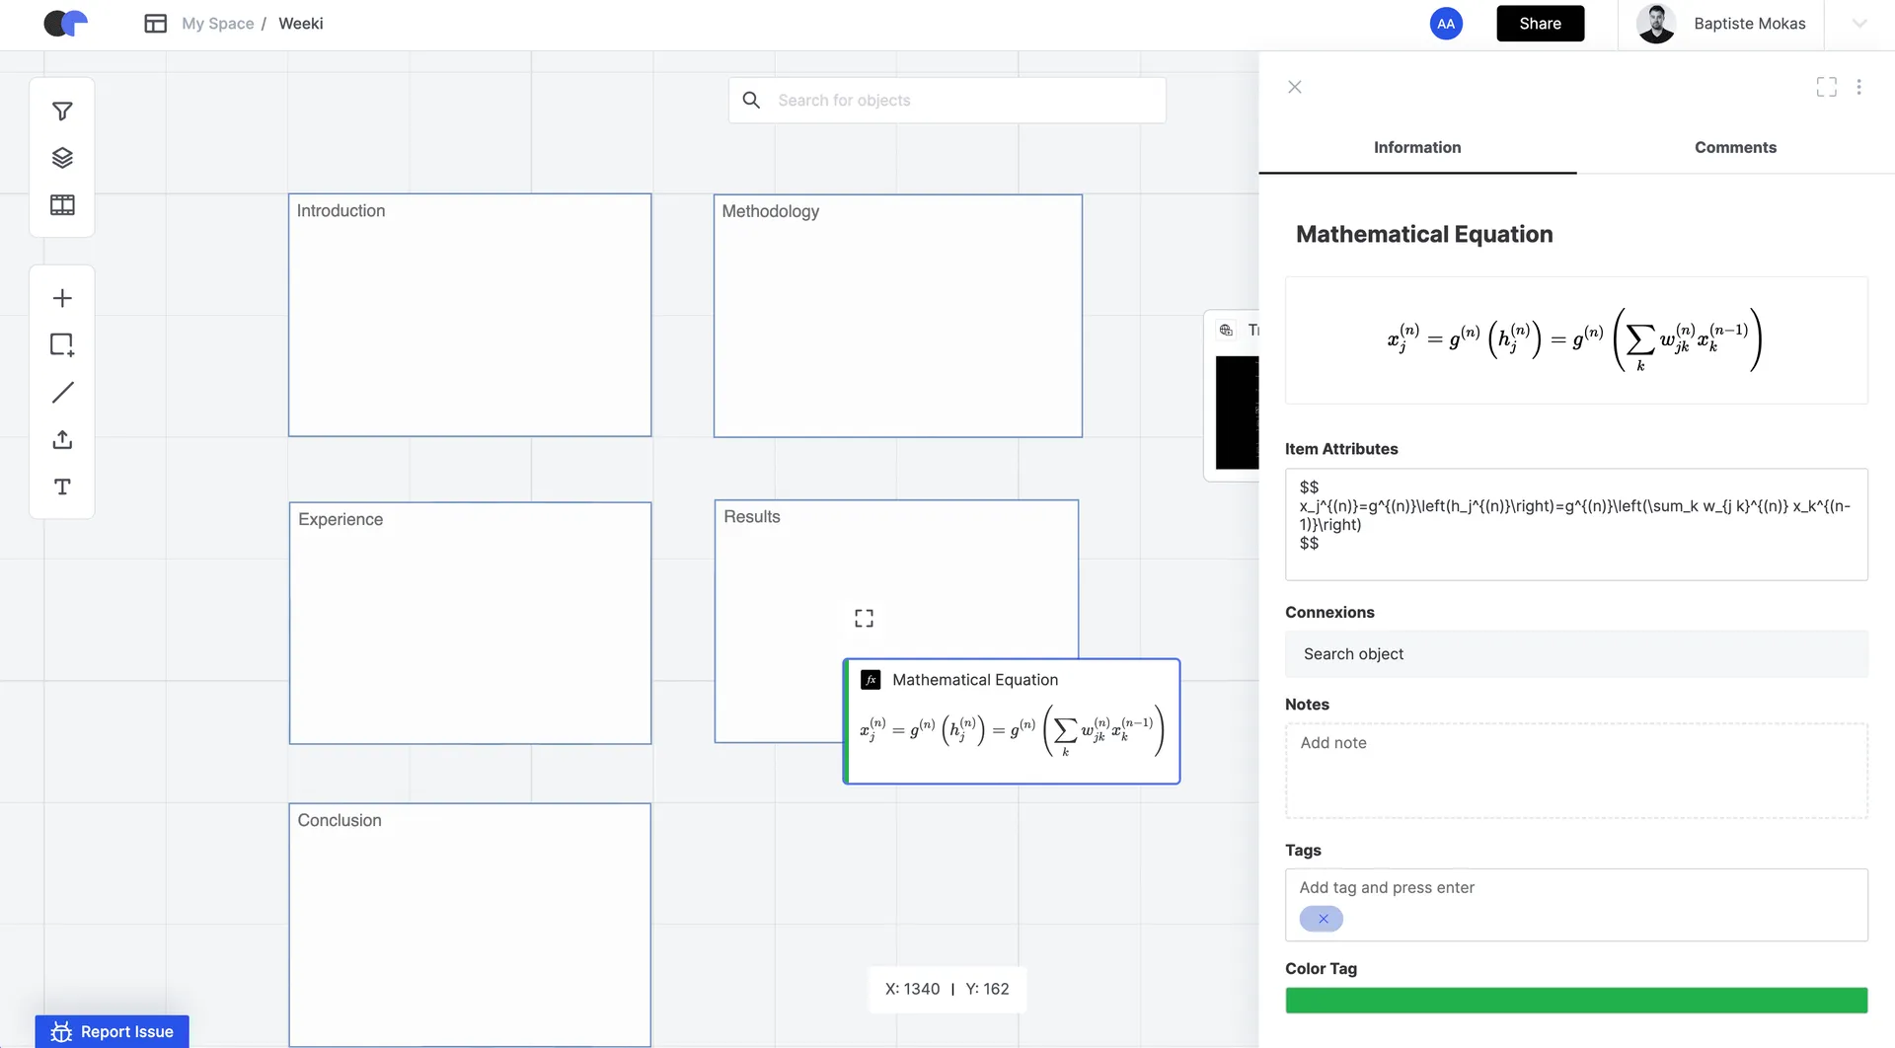Viewport: 1895px width, 1048px height.
Task: Close the information side panel
Action: 1295,87
